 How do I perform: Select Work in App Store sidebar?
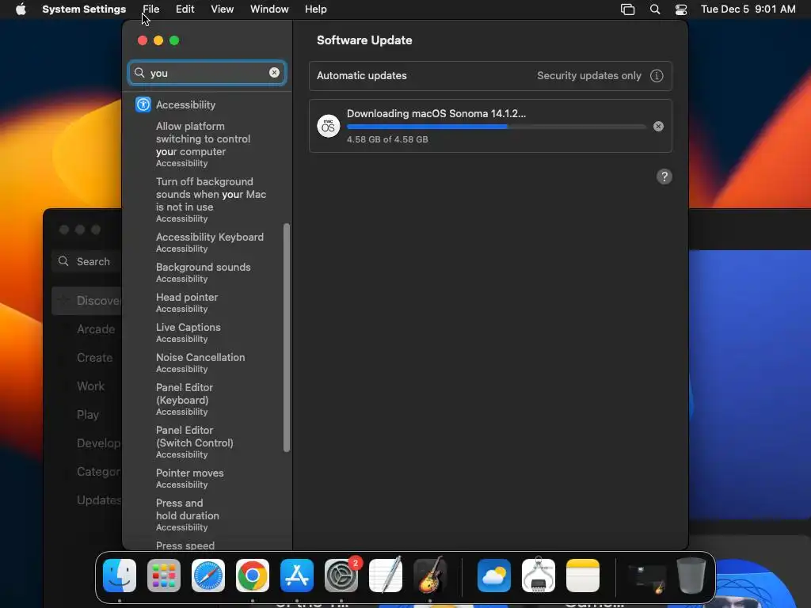click(90, 386)
